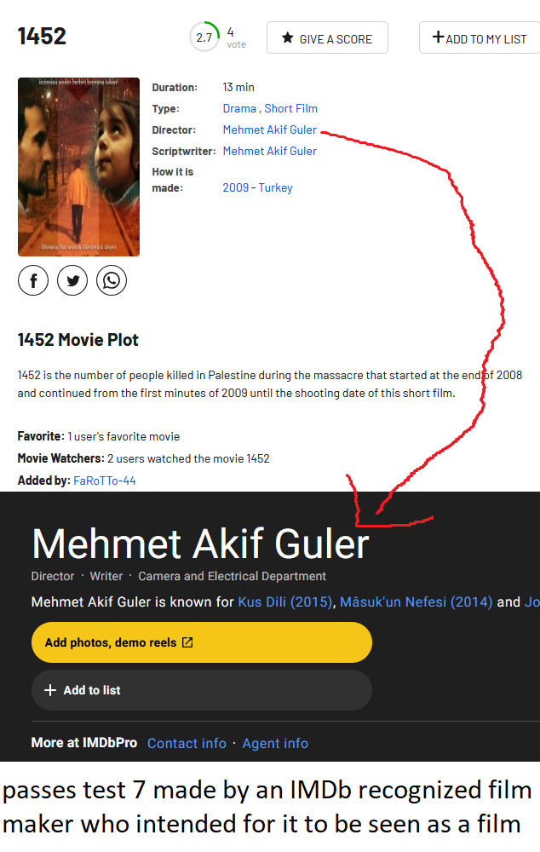Open the Short Film type link
Screen dimensions: 540x852
pyautogui.click(x=290, y=109)
